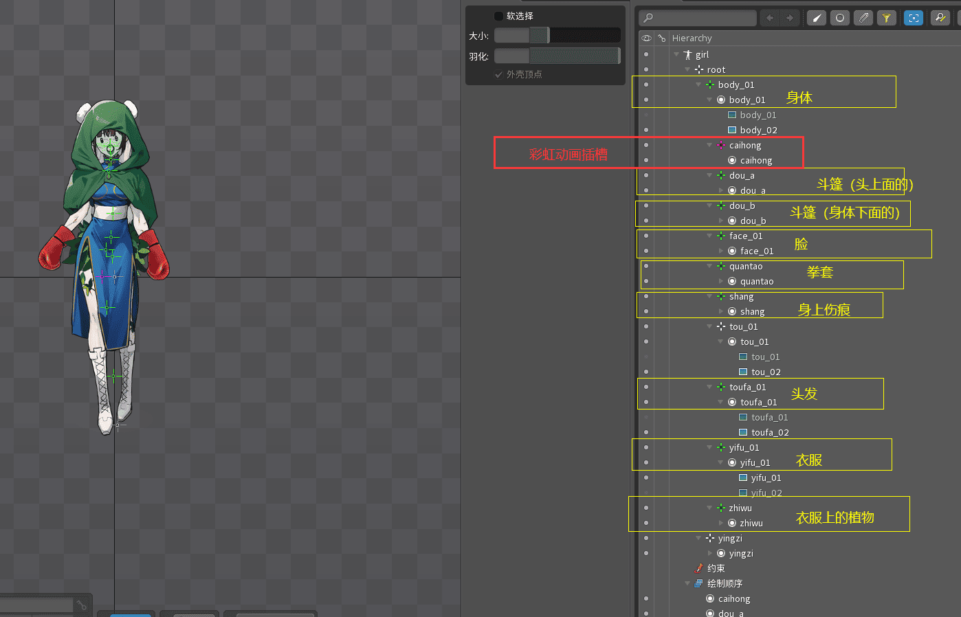Collapse the 绘制顺序 draw order node
This screenshot has width=961, height=617.
[x=687, y=583]
